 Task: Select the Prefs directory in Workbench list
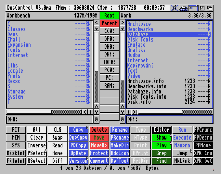tap(49, 76)
